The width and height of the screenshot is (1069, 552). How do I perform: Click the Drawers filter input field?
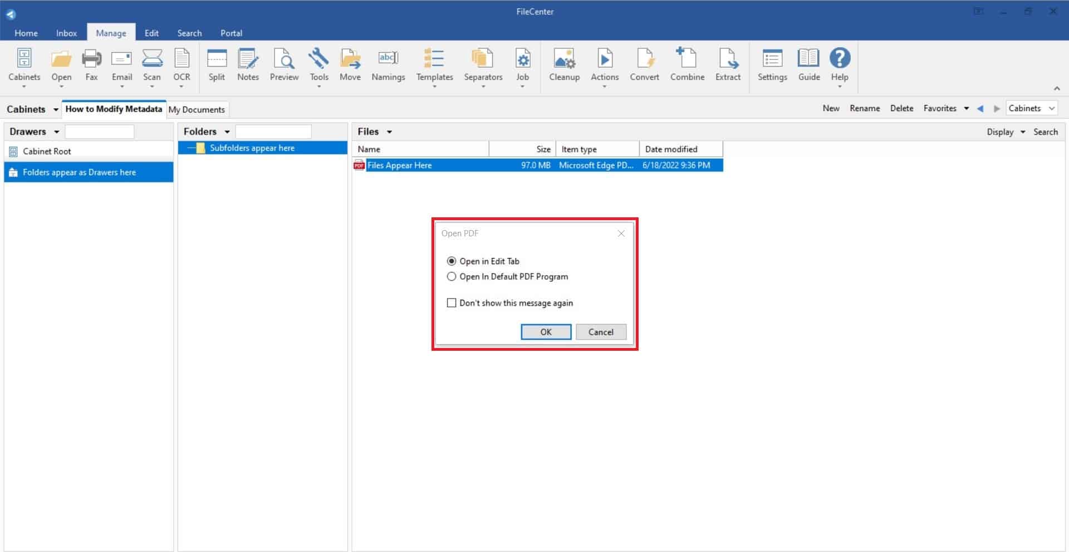(100, 132)
